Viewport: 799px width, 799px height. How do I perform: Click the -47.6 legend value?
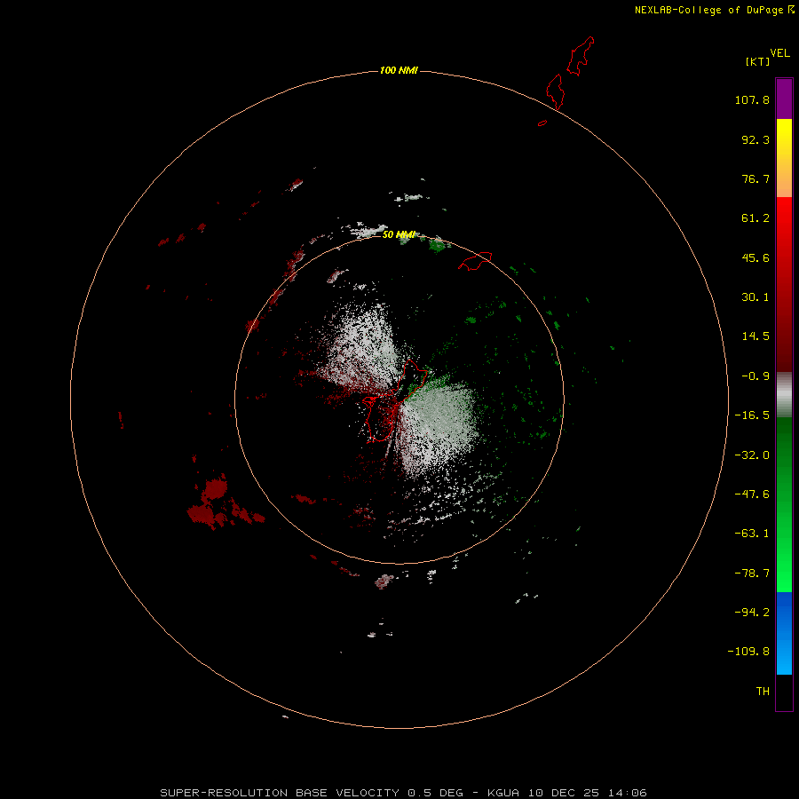pyautogui.click(x=752, y=494)
